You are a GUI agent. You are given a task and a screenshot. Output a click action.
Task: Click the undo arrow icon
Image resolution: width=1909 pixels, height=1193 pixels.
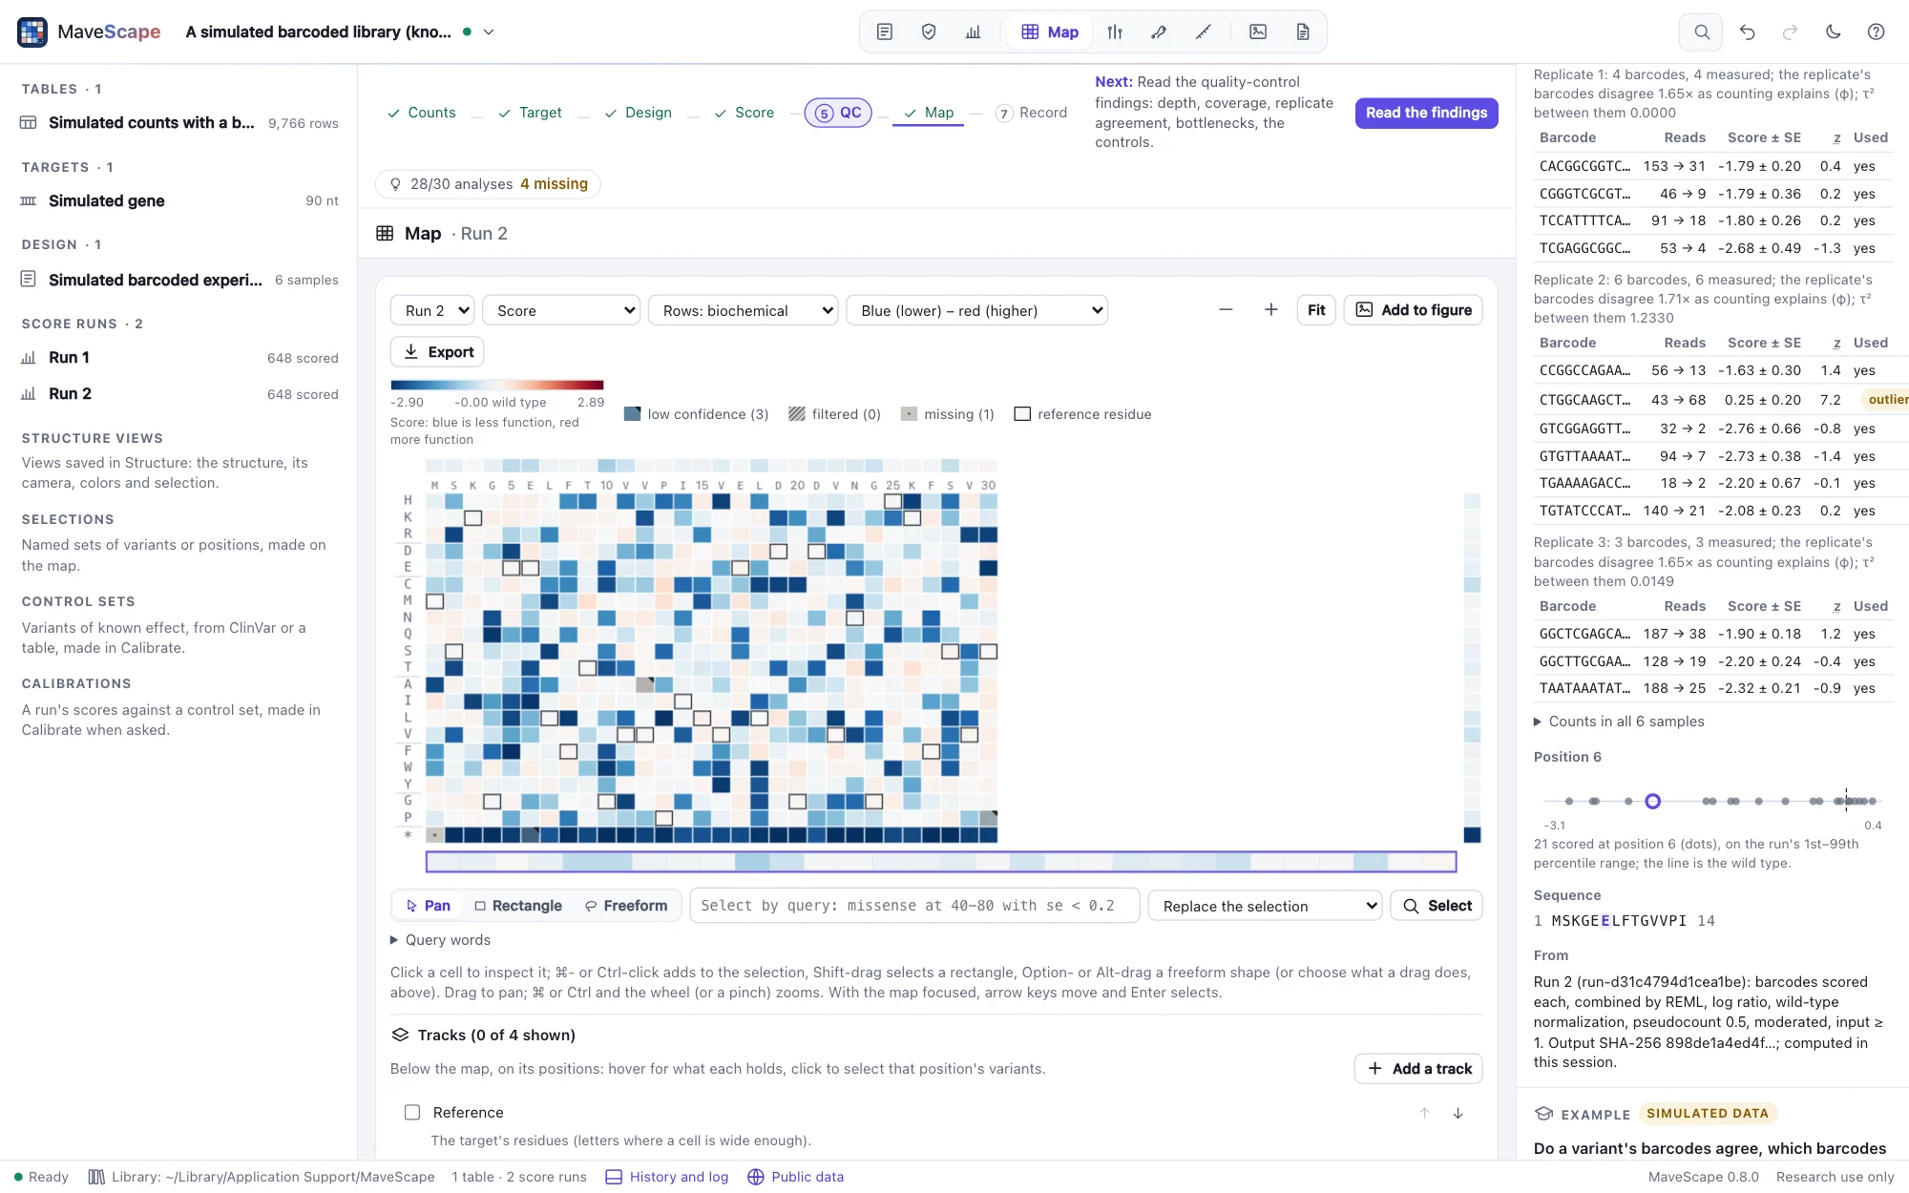[1747, 31]
